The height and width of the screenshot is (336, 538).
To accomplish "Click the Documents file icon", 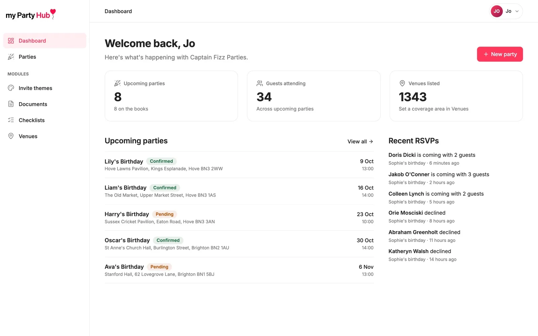I will pyautogui.click(x=11, y=104).
